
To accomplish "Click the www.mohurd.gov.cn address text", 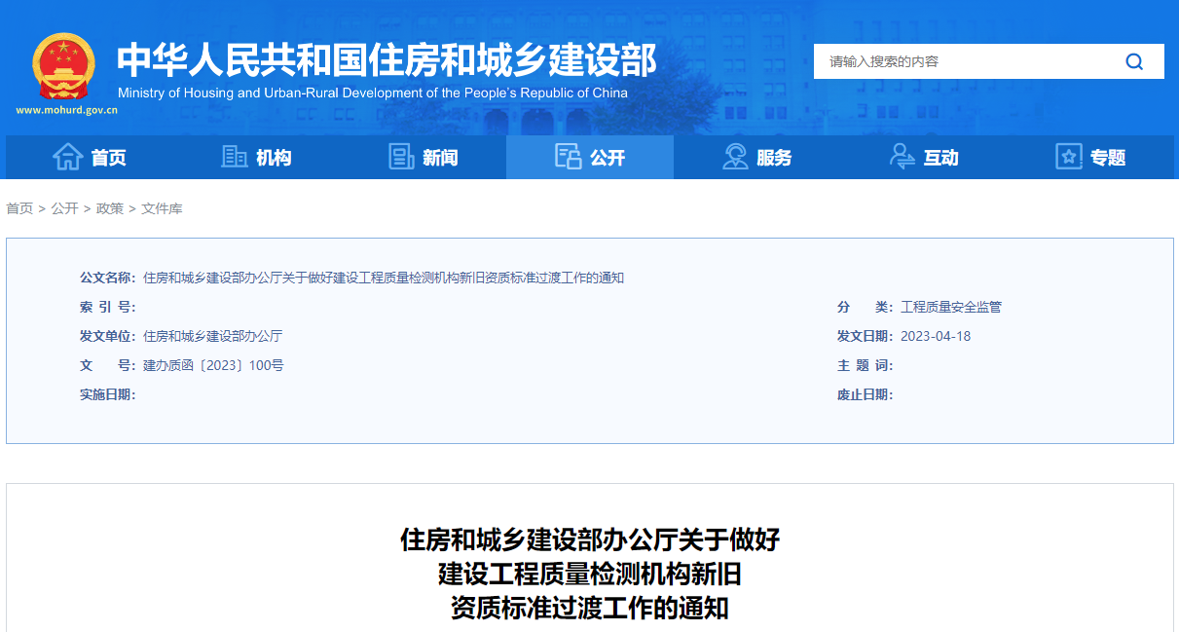I will click(x=66, y=110).
